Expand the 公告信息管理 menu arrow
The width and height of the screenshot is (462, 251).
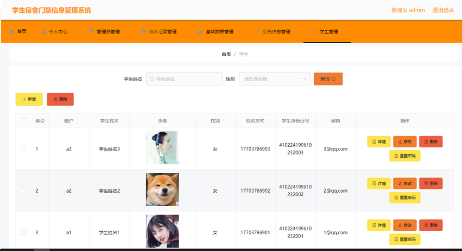[295, 32]
